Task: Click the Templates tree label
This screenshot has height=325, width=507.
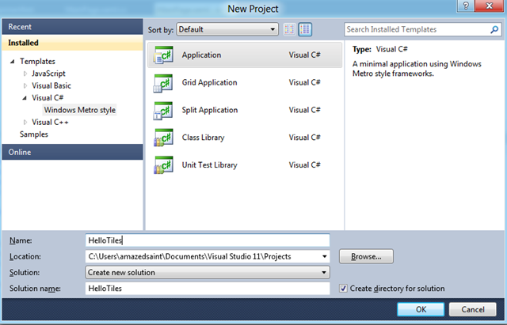Action: pyautogui.click(x=37, y=62)
